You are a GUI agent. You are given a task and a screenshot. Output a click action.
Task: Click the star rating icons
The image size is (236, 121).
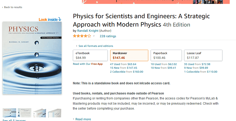82,36
